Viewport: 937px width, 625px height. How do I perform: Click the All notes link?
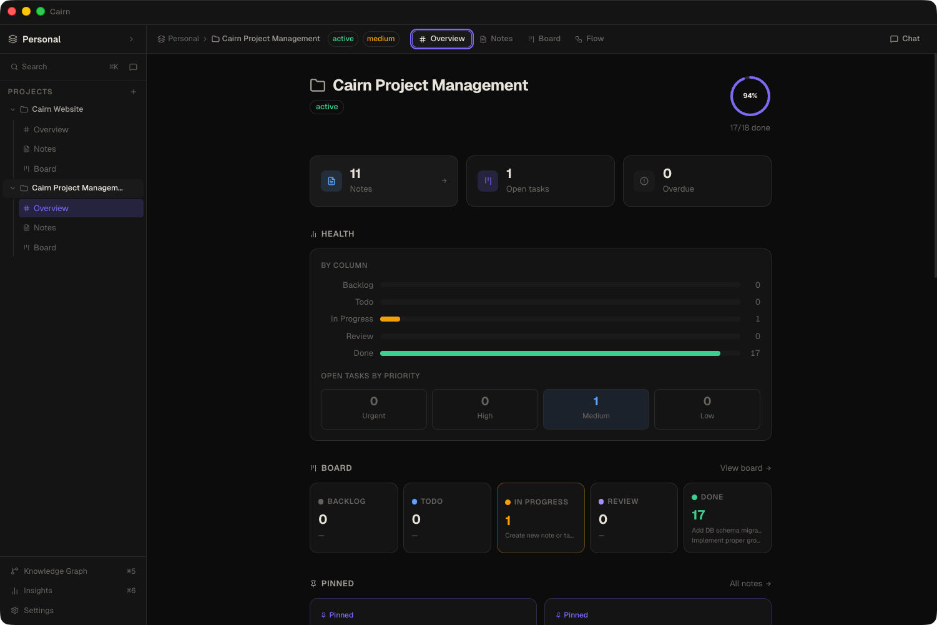coord(750,584)
